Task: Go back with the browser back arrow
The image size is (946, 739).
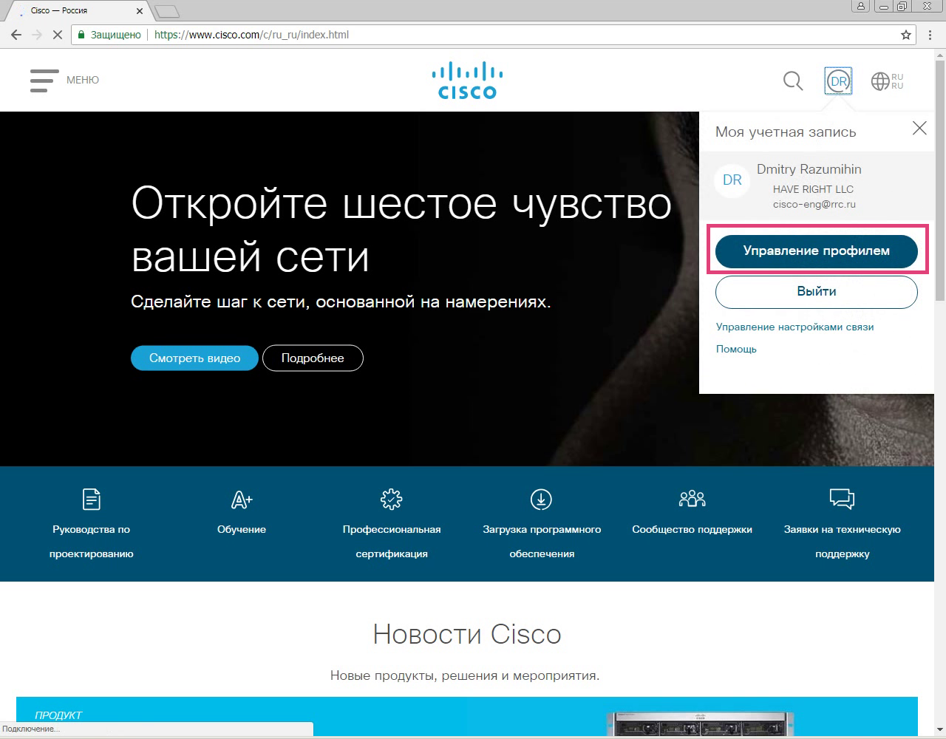Action: [16, 35]
